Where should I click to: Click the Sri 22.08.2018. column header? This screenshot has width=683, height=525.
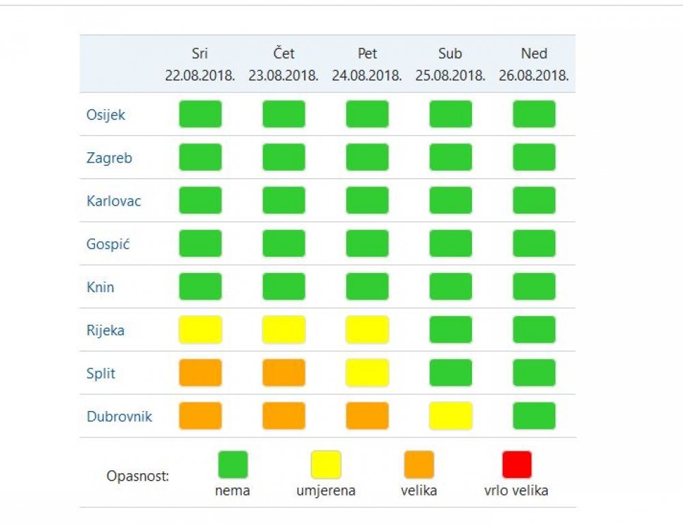coord(200,64)
